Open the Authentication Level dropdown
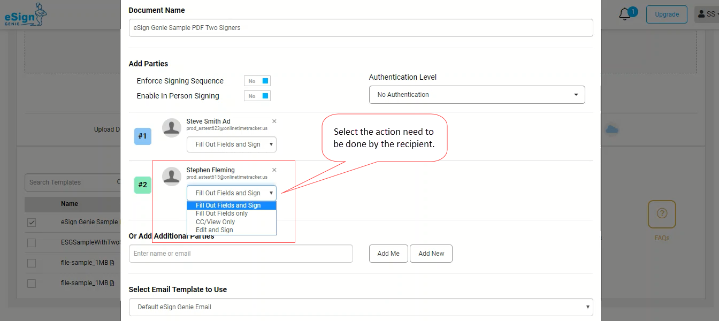 (x=477, y=95)
